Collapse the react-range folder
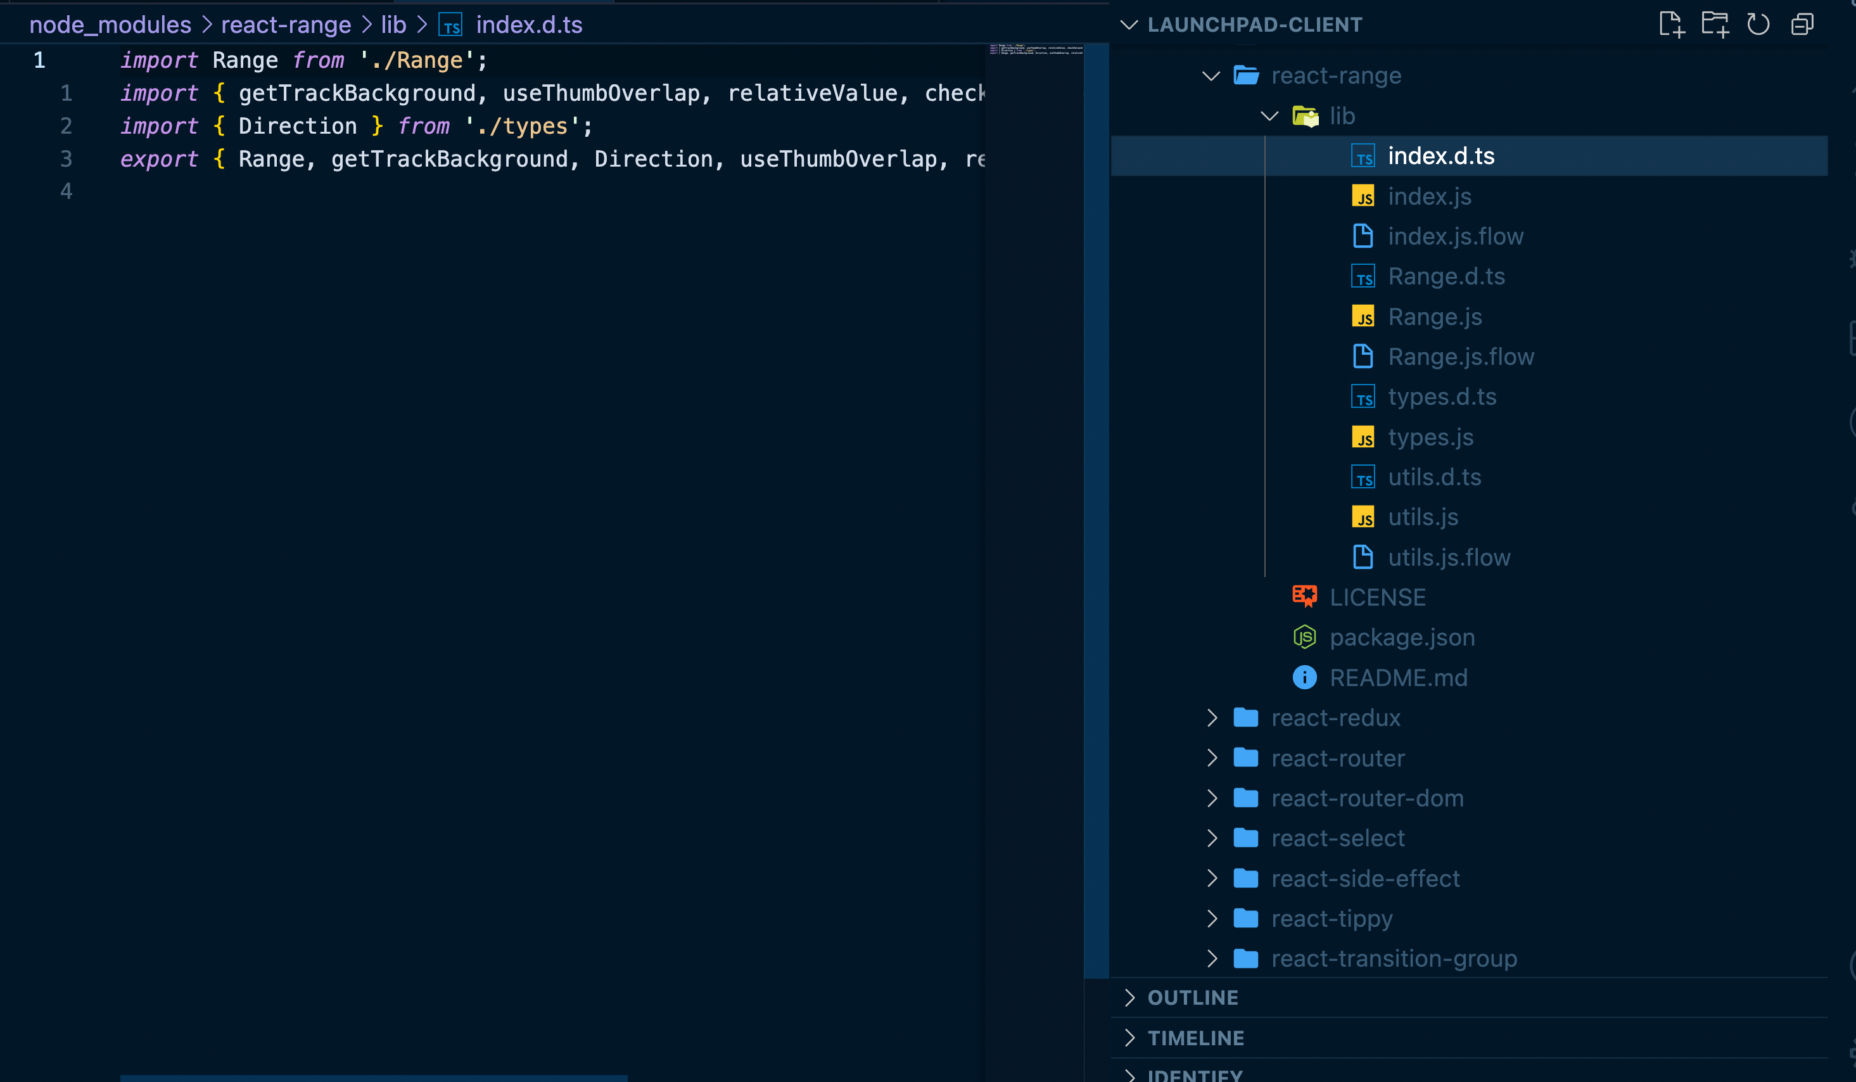This screenshot has width=1856, height=1082. [1212, 76]
